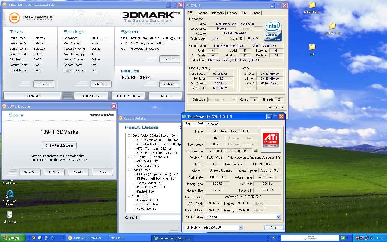Image resolution: width=387 pixels, height=242 pixels.
Task: Click the Select... button under Tests
Action: tap(44, 84)
